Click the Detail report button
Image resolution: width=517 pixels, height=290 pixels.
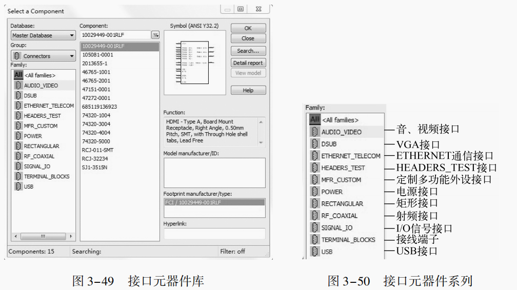(248, 63)
